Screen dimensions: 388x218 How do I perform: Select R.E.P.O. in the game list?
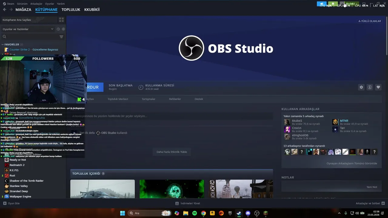tap(14, 170)
